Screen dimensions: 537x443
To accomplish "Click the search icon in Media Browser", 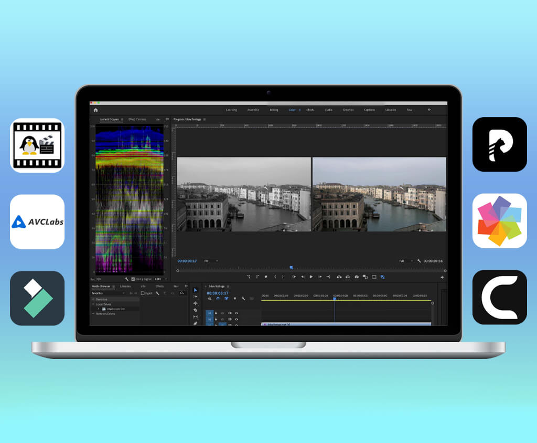I will click(182, 293).
